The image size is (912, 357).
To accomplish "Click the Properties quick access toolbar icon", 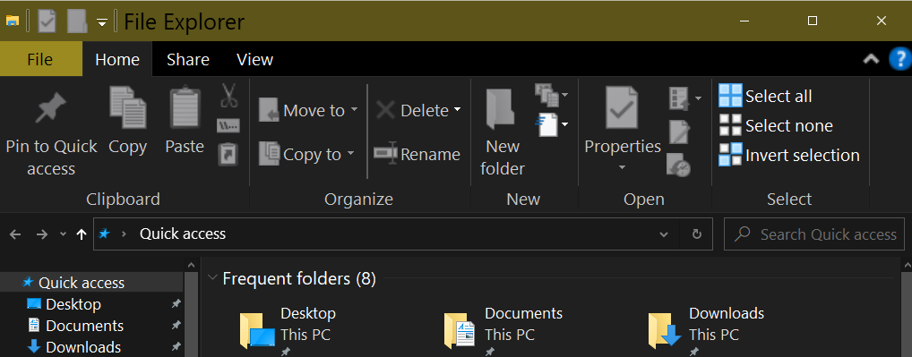I will (47, 21).
